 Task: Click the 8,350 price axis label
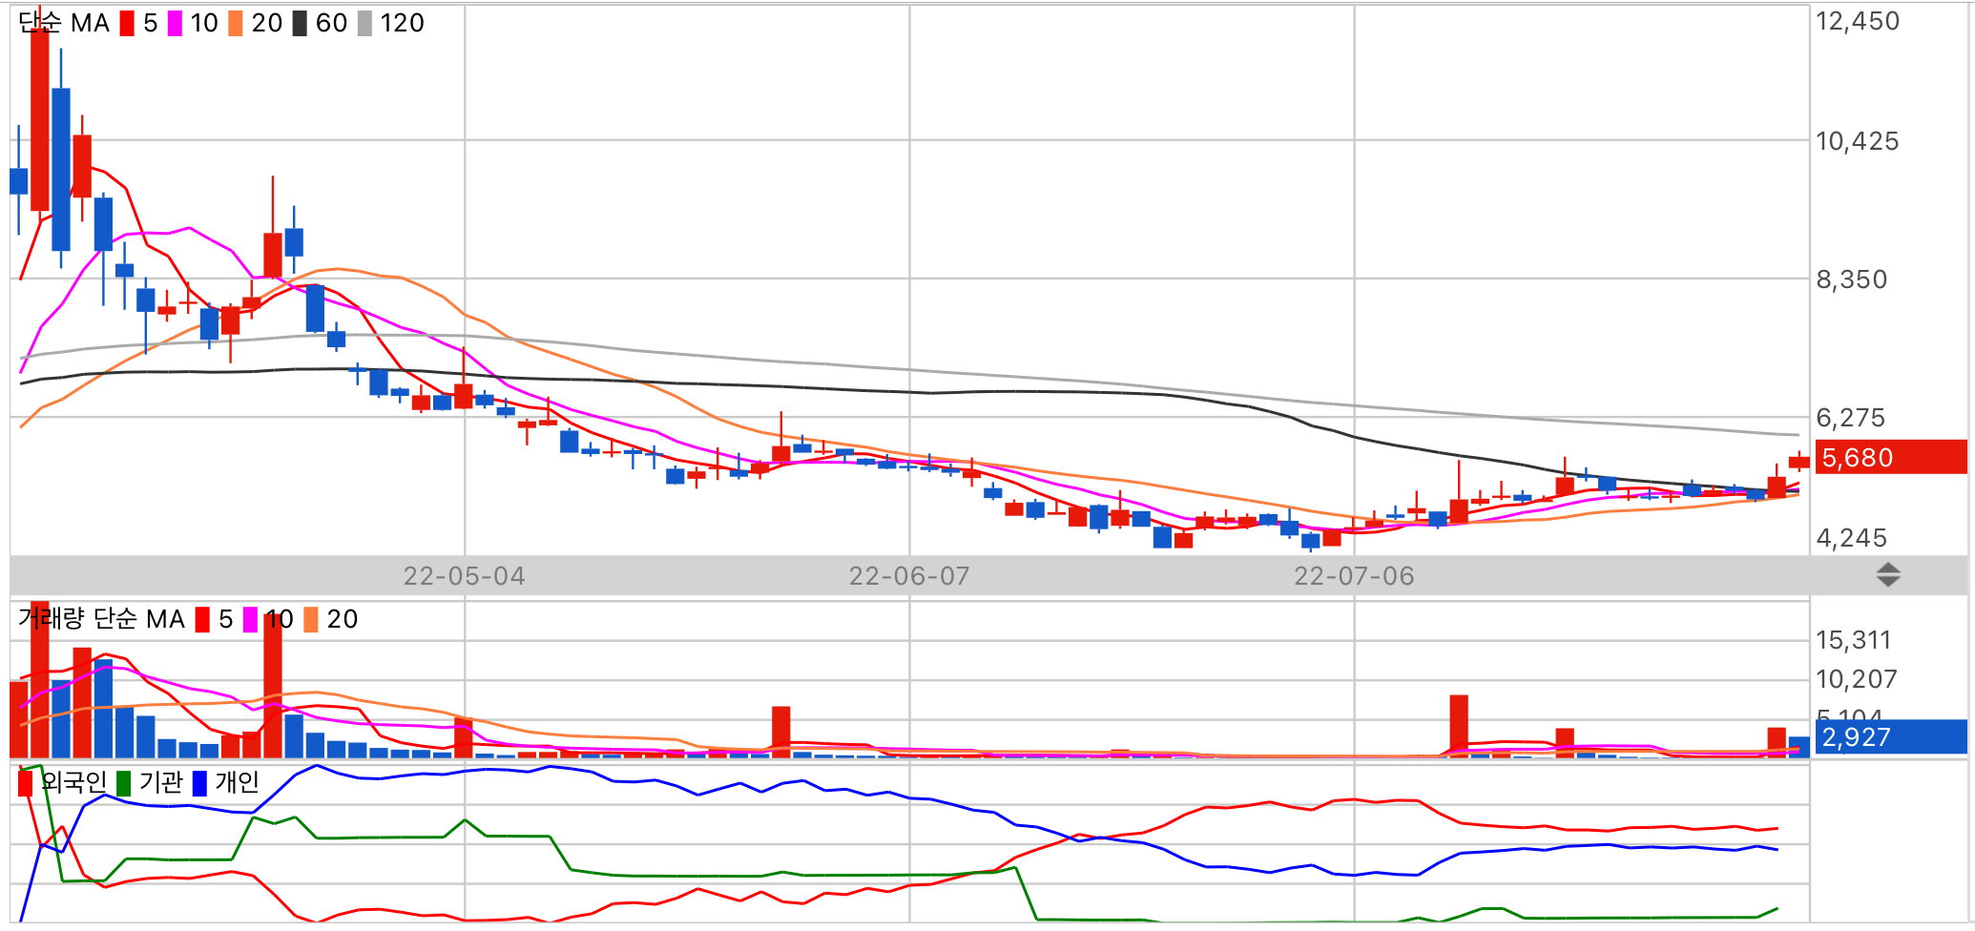tap(1851, 279)
